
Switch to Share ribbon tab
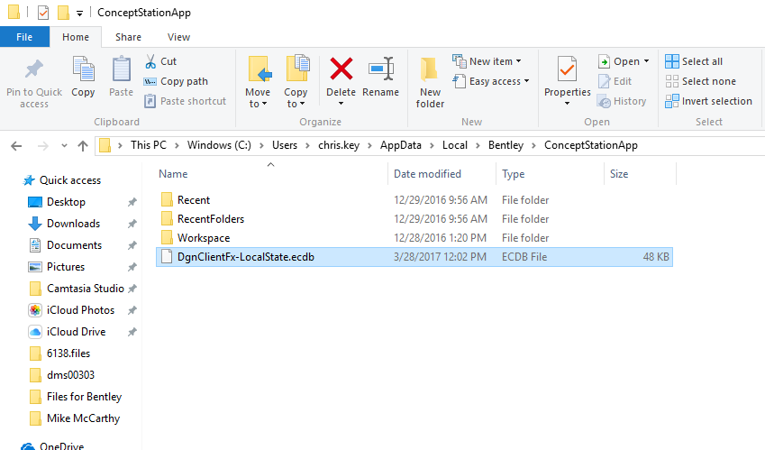(x=128, y=37)
